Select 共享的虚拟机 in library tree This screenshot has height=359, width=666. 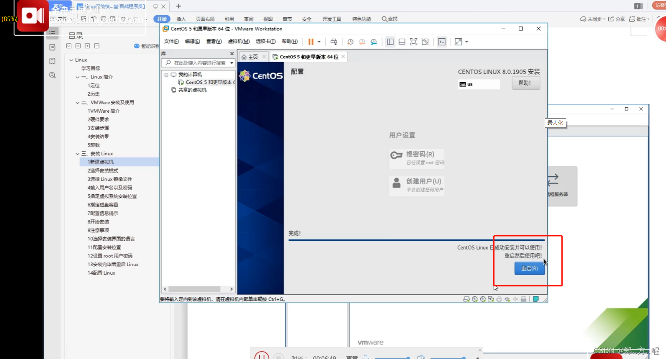coord(189,90)
